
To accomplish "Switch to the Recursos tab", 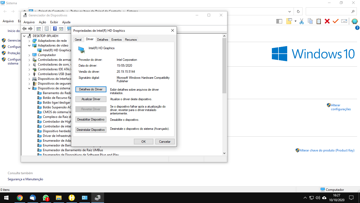I will click(x=131, y=40).
